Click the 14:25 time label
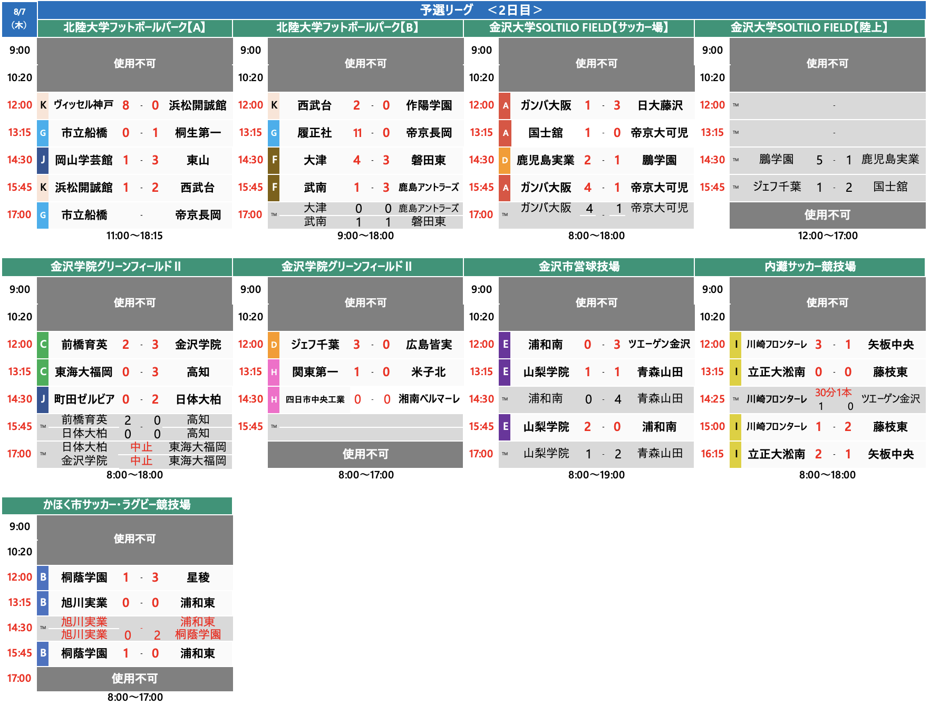The height and width of the screenshot is (705, 930). pyautogui.click(x=712, y=399)
